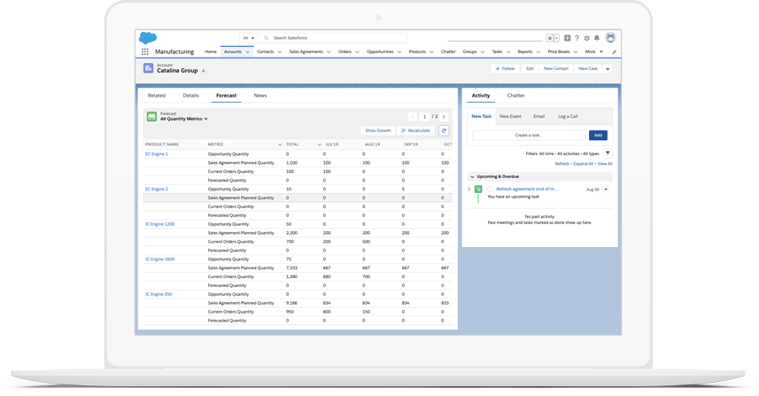
Task: Click the Show Growth button
Action: 377,131
